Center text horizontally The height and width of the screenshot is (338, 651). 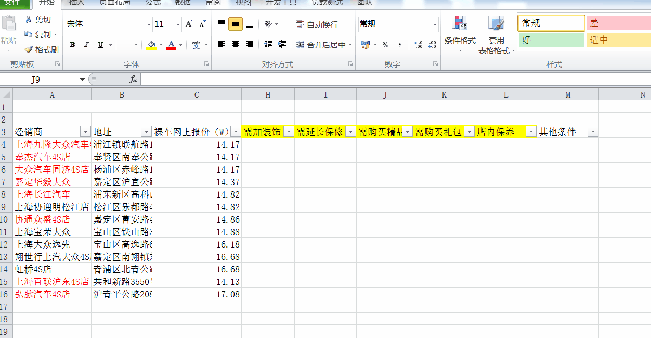click(x=236, y=45)
